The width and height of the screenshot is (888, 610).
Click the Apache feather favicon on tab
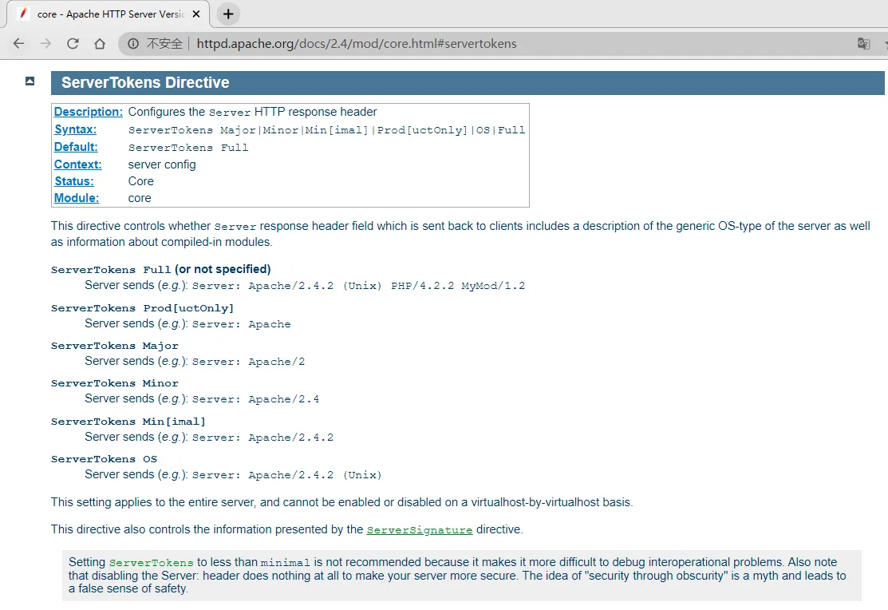[x=23, y=14]
